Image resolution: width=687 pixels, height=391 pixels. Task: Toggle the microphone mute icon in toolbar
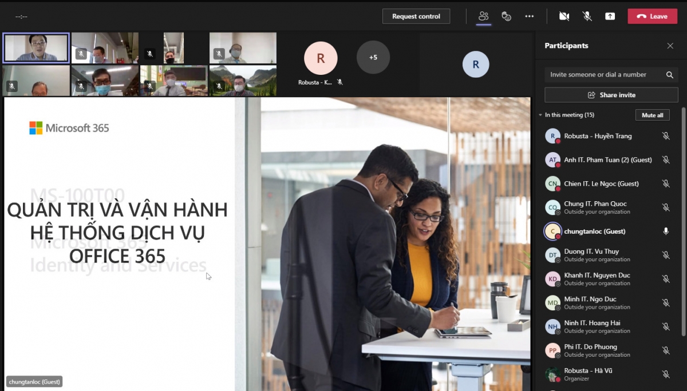(587, 16)
